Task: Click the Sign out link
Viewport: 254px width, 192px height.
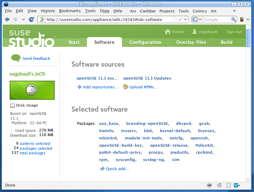Action: click(x=234, y=32)
